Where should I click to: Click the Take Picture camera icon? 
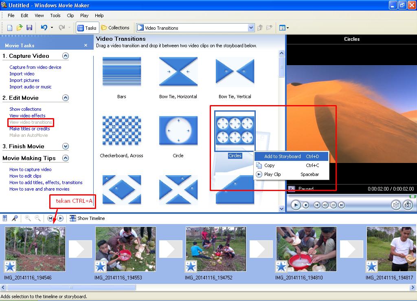408,205
